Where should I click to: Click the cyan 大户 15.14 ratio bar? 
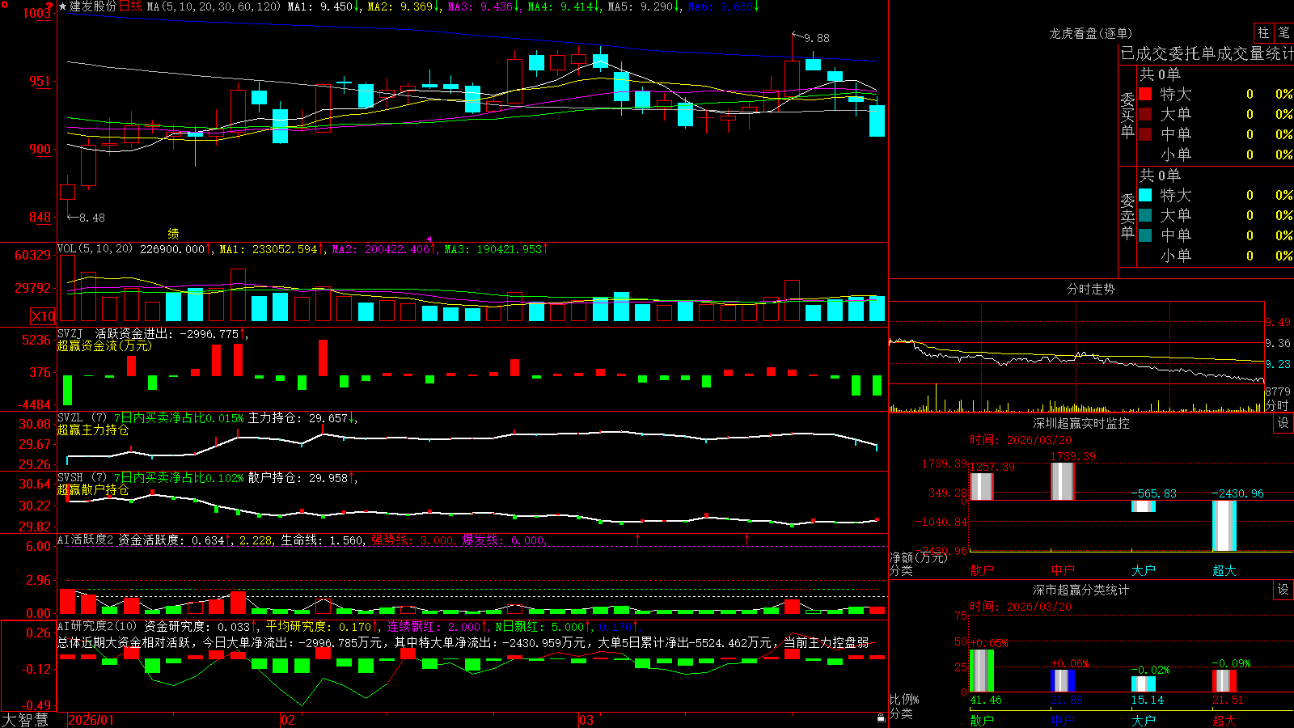pyautogui.click(x=1143, y=684)
